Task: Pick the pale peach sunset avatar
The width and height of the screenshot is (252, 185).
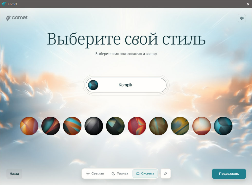Action: (202, 126)
